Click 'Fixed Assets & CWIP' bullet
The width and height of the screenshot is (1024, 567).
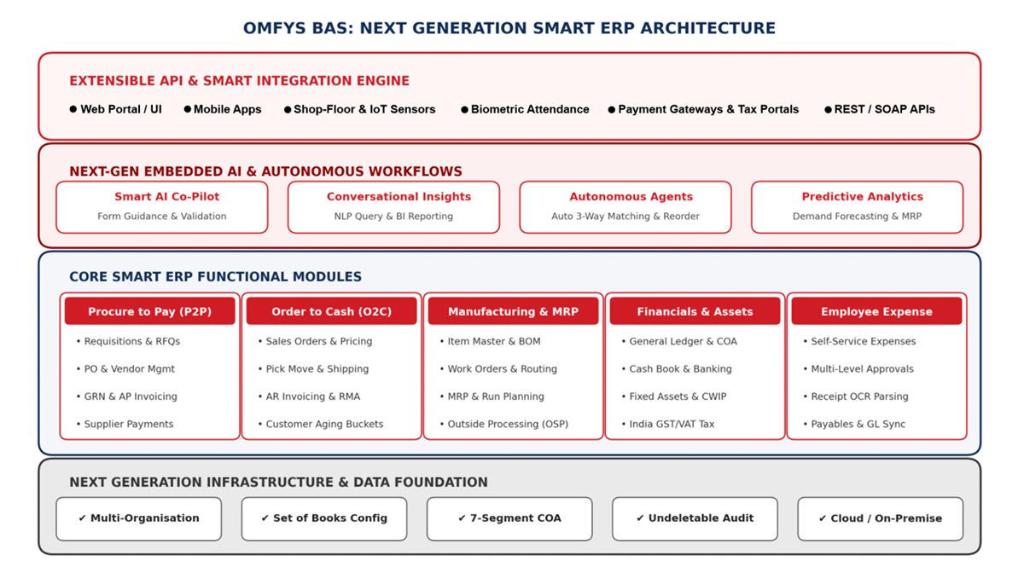(674, 396)
